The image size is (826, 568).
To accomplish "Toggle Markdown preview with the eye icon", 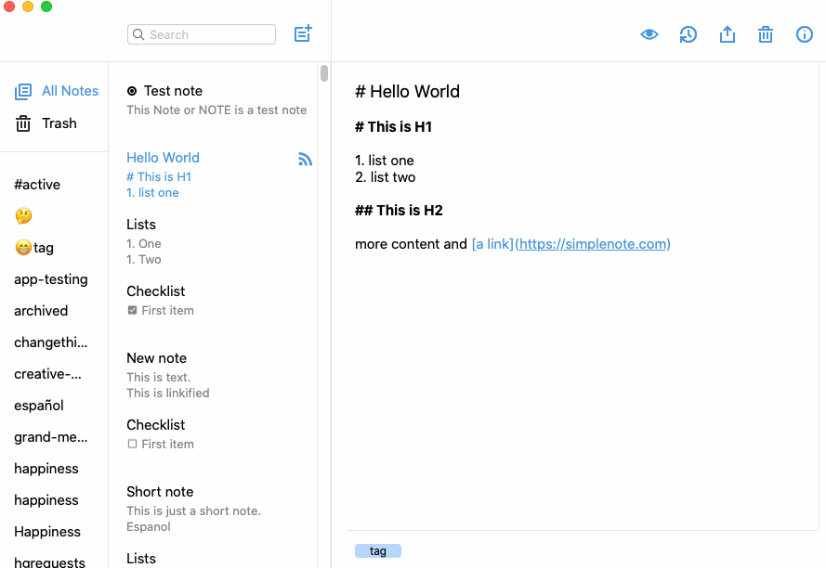I will [x=649, y=33].
